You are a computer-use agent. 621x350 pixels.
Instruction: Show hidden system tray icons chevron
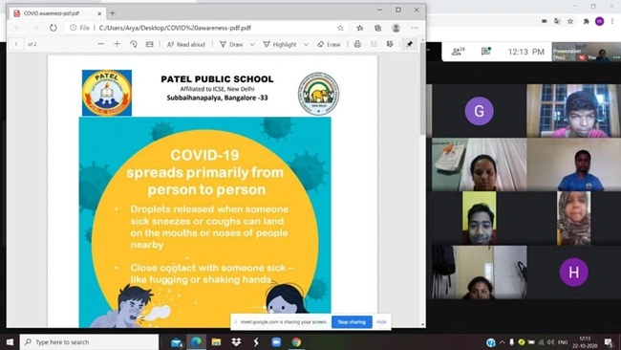pyautogui.click(x=502, y=342)
